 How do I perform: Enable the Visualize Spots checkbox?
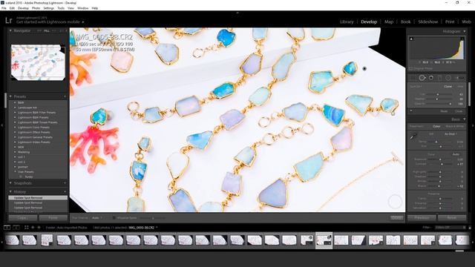point(114,217)
